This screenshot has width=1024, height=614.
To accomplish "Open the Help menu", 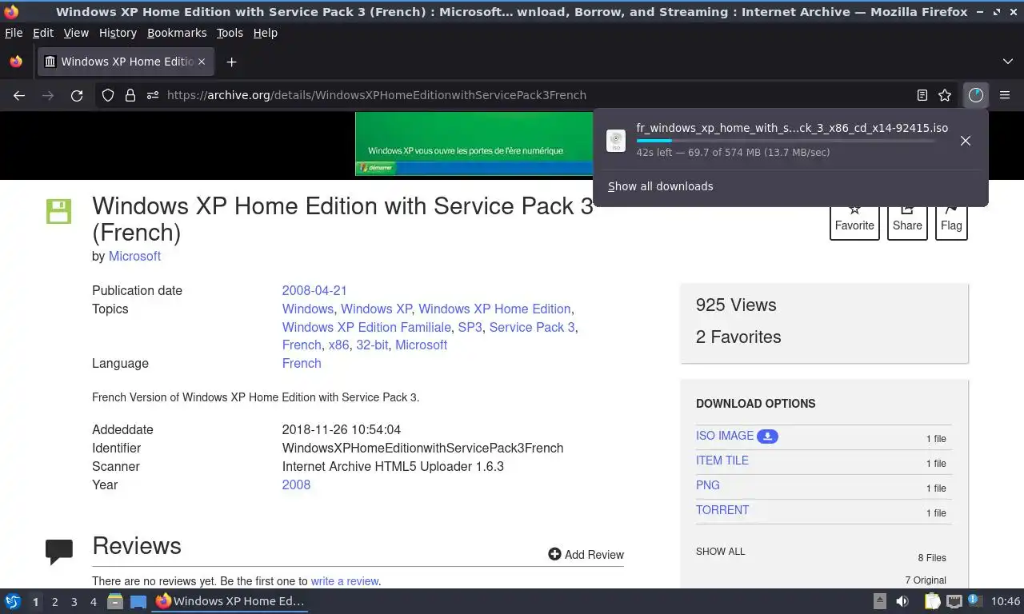I will coord(266,33).
